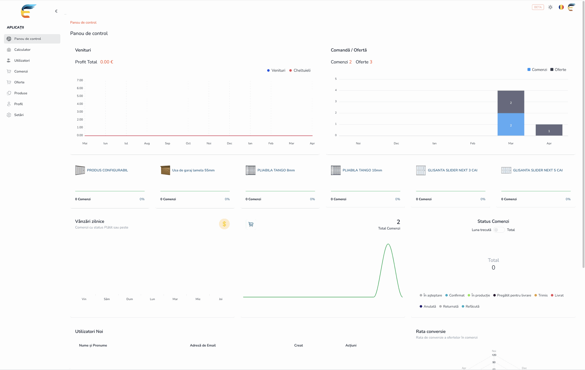The height and width of the screenshot is (370, 585).
Task: Click shopping cart icon in Total Comenzi card
Action: point(251,224)
